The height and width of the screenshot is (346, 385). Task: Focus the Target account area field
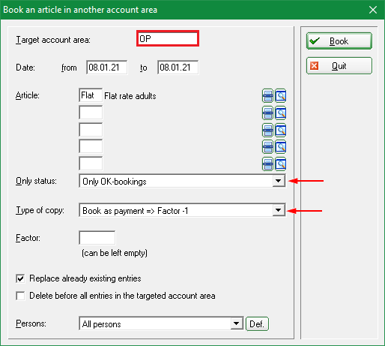pyautogui.click(x=168, y=38)
